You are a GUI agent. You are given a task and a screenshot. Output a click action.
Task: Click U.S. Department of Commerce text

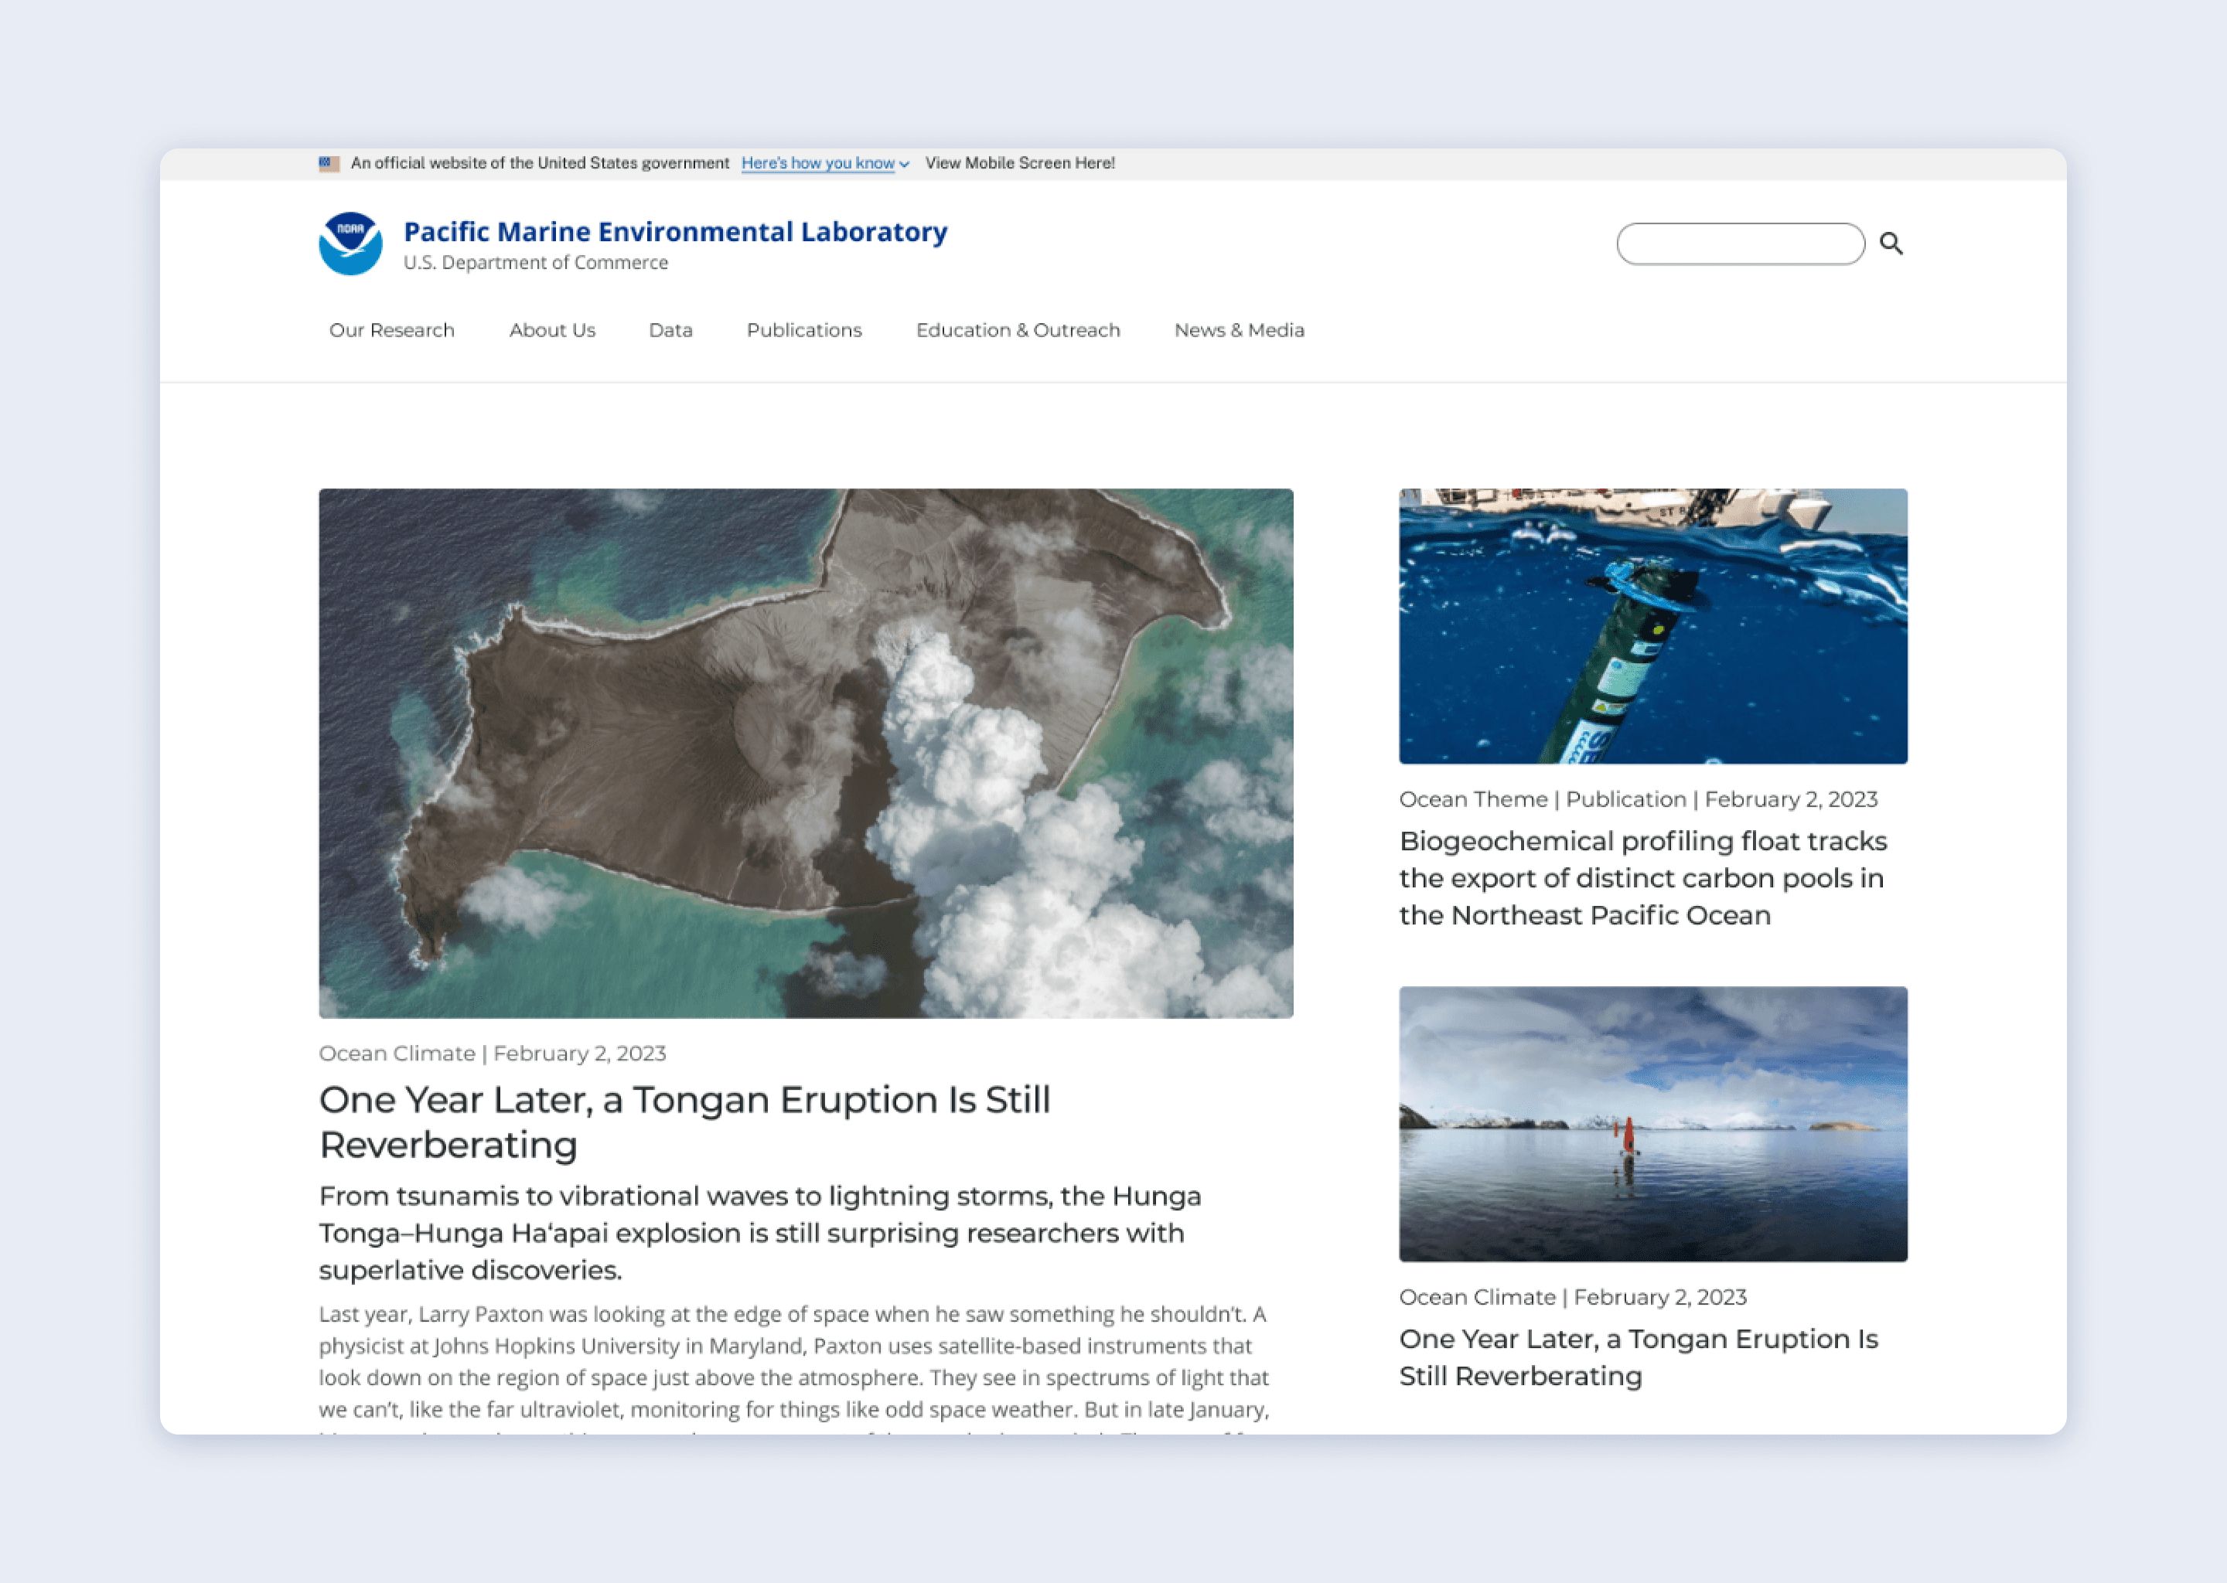[535, 263]
